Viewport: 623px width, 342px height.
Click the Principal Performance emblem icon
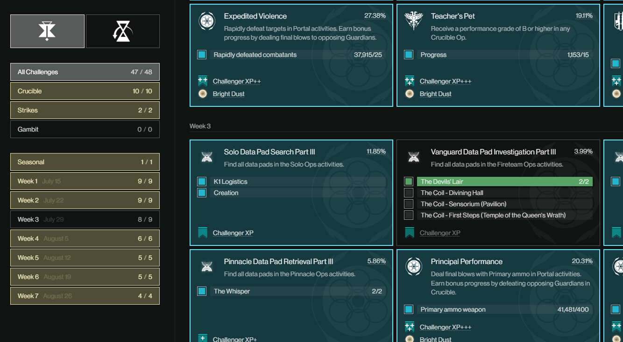click(413, 266)
